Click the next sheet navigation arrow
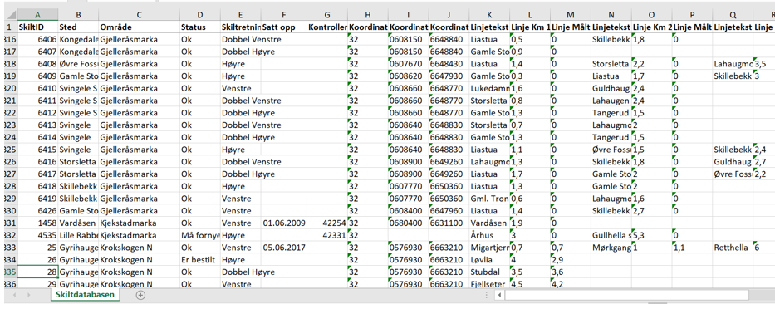The image size is (775, 314). pyautogui.click(x=30, y=295)
